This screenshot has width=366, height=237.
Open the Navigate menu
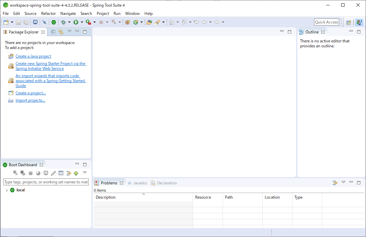pos(68,14)
